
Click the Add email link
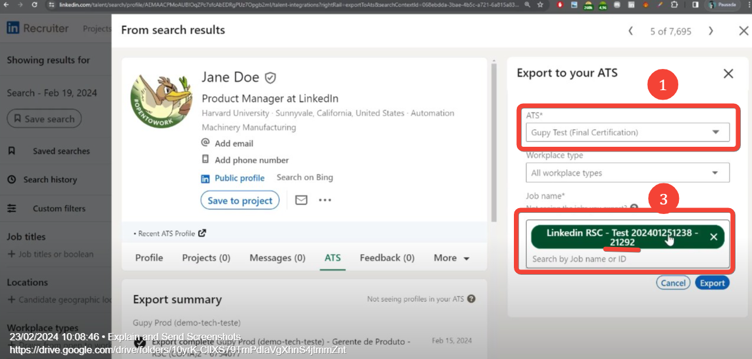pos(234,143)
